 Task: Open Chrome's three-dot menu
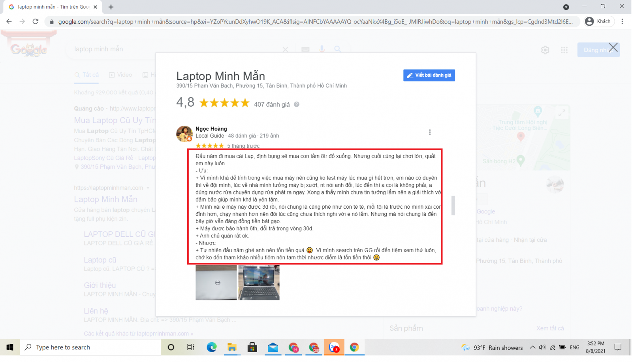[x=622, y=21]
